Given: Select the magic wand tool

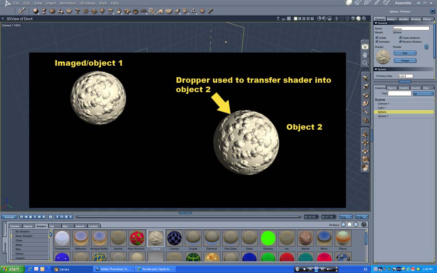Looking at the screenshot, I should pyautogui.click(x=21, y=11).
